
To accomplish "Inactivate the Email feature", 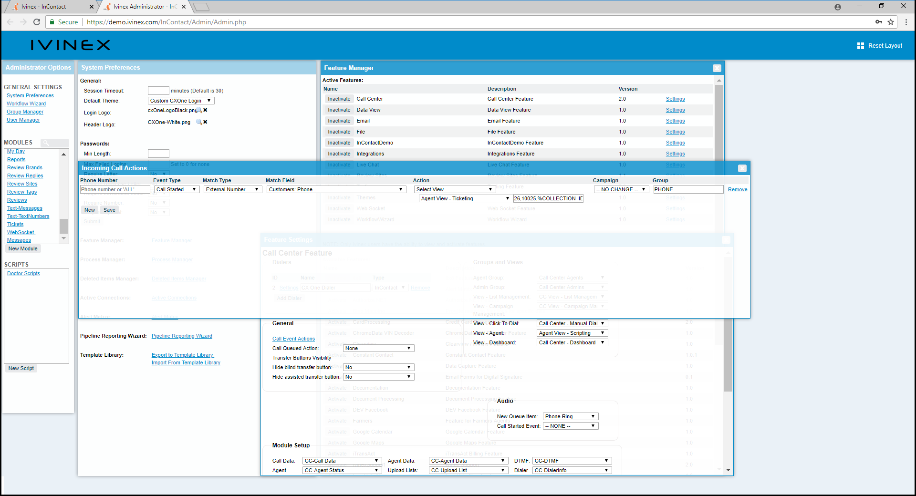I will [339, 121].
